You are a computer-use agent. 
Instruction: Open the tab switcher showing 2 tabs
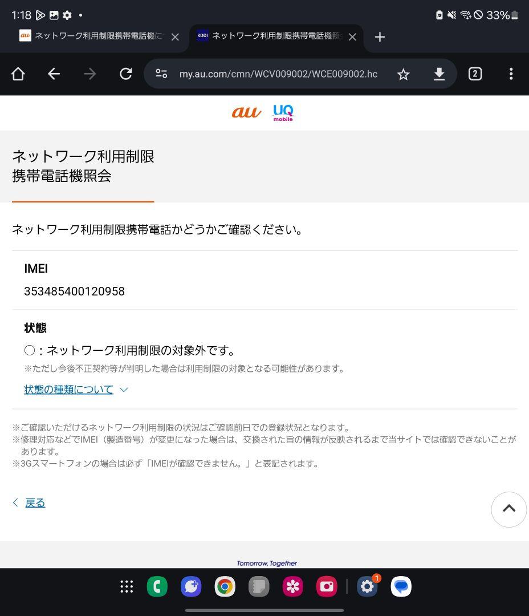(x=475, y=74)
